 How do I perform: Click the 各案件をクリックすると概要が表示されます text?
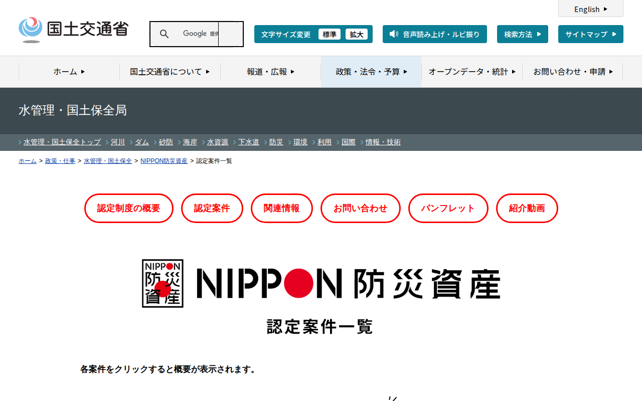click(x=169, y=369)
